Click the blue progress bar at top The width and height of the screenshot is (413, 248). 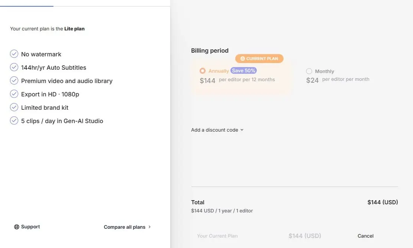pos(27,6)
